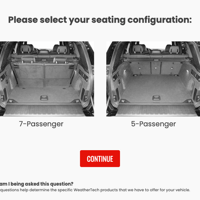This screenshot has width=200, height=200.
Task: Click the center seatback panel in 5-Passenger image
Action: click(156, 68)
